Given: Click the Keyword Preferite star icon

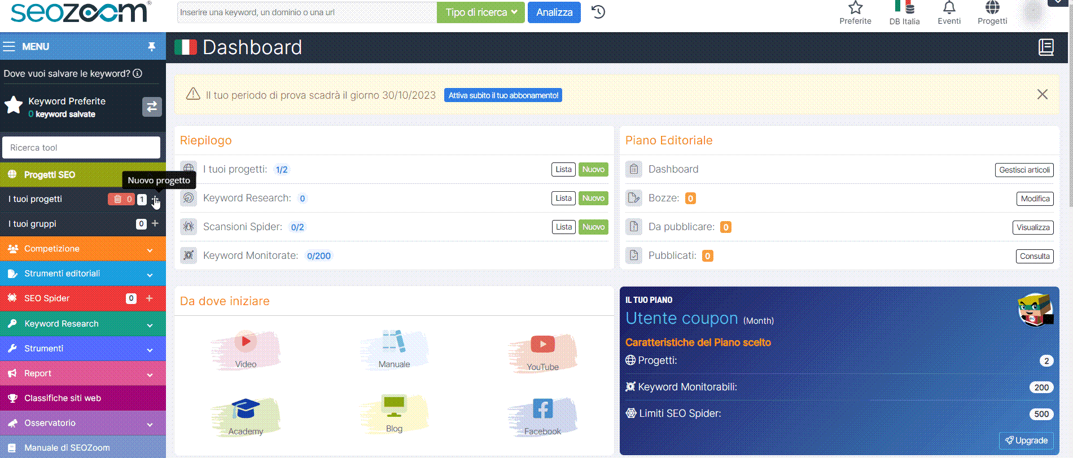Looking at the screenshot, I should click(x=14, y=105).
